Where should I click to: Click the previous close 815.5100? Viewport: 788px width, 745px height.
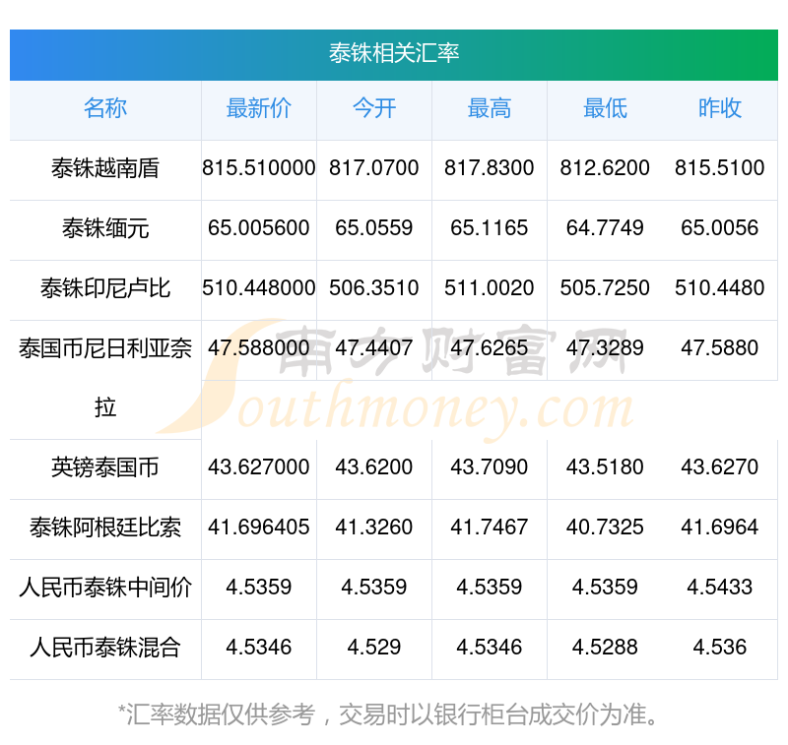(720, 167)
